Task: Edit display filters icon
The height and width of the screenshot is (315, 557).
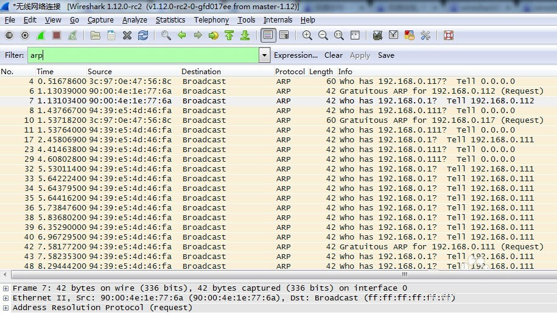Action: point(393,35)
